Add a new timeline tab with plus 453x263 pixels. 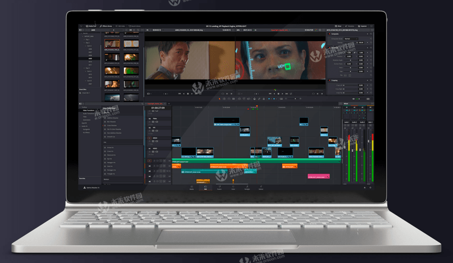pos(169,104)
